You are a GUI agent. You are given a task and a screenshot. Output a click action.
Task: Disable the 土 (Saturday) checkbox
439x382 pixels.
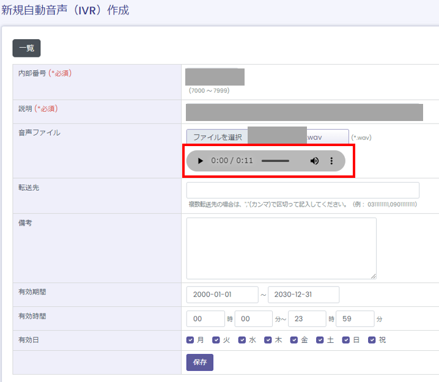coord(320,340)
